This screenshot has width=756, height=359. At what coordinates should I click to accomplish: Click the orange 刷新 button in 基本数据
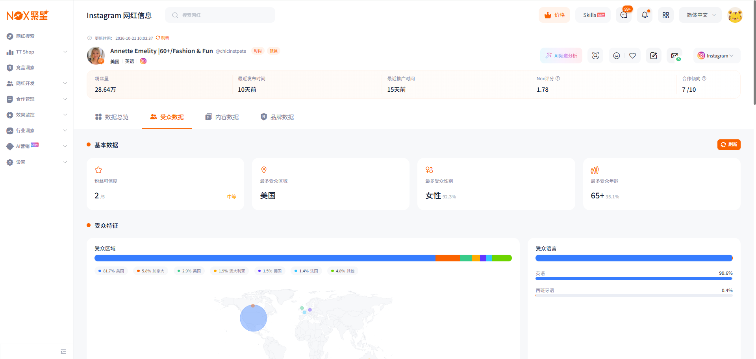coord(729,144)
